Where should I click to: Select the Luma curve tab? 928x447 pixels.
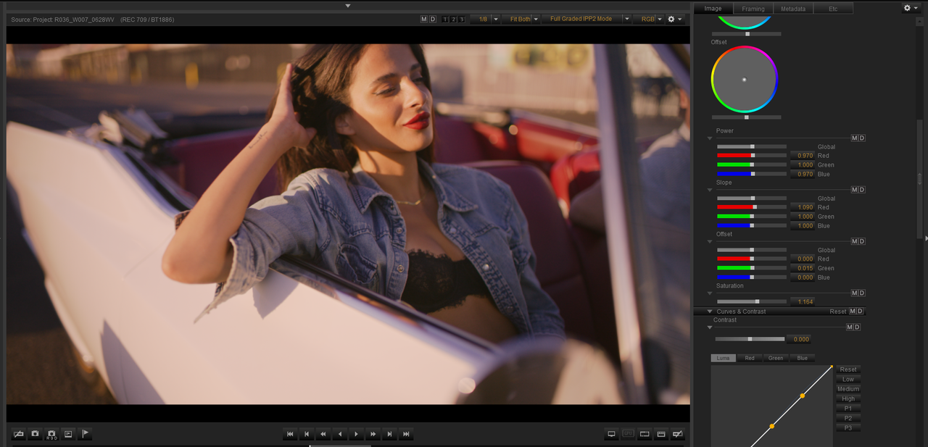tap(724, 358)
